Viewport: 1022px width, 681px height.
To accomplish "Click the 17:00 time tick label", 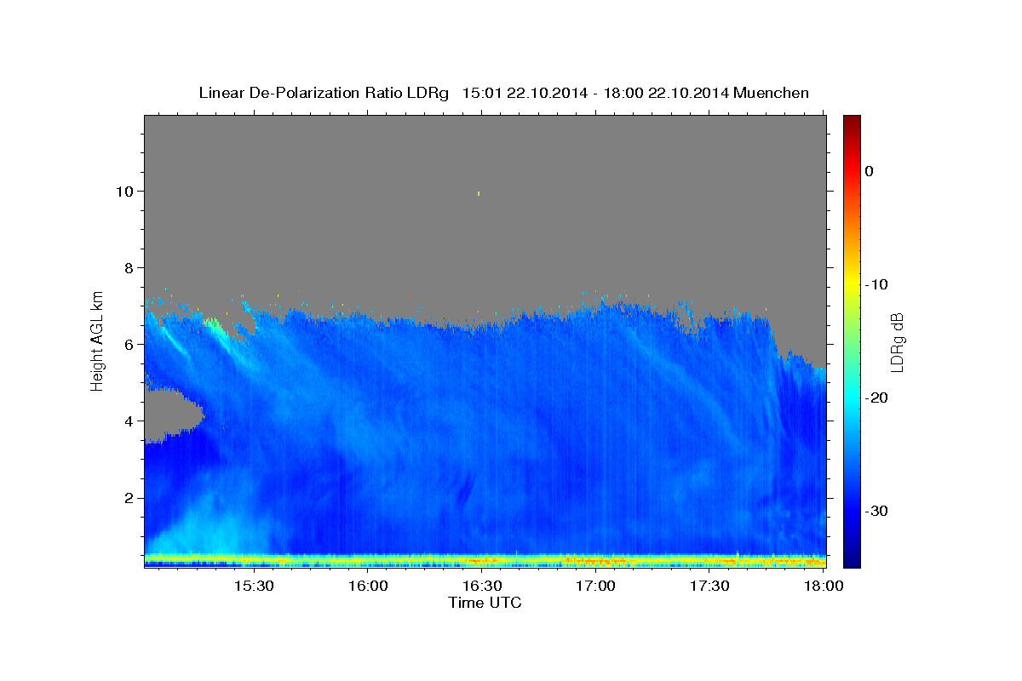I will 595,586.
